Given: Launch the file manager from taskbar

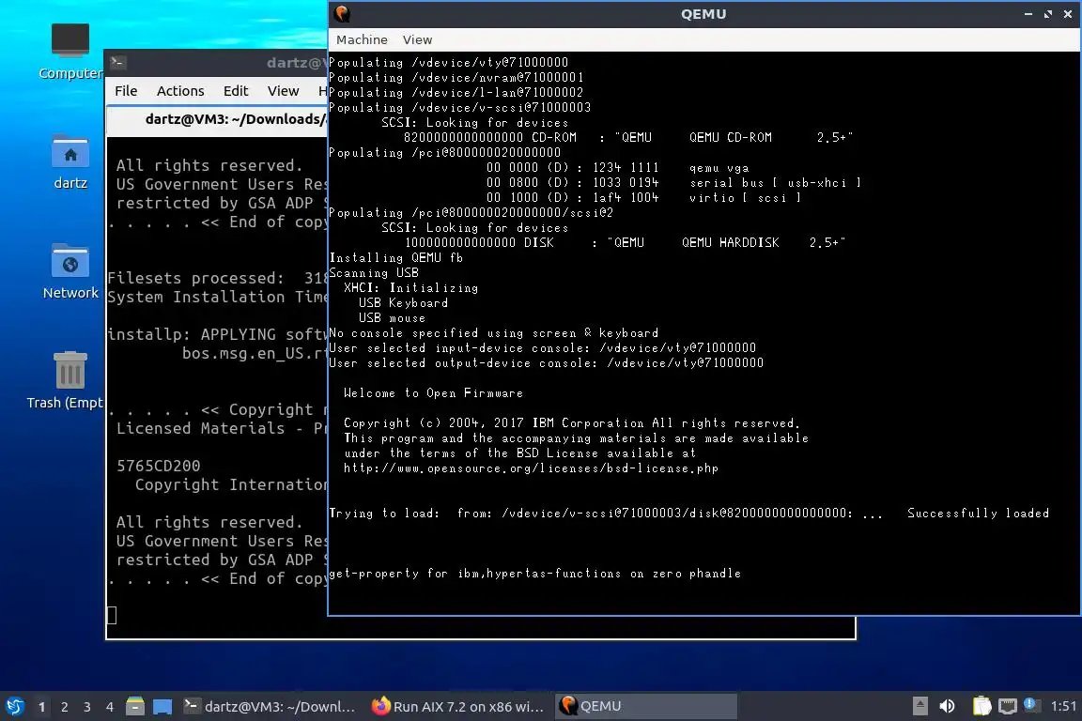Looking at the screenshot, I should click(x=135, y=707).
